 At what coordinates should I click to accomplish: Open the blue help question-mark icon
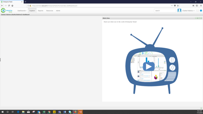(201, 10)
